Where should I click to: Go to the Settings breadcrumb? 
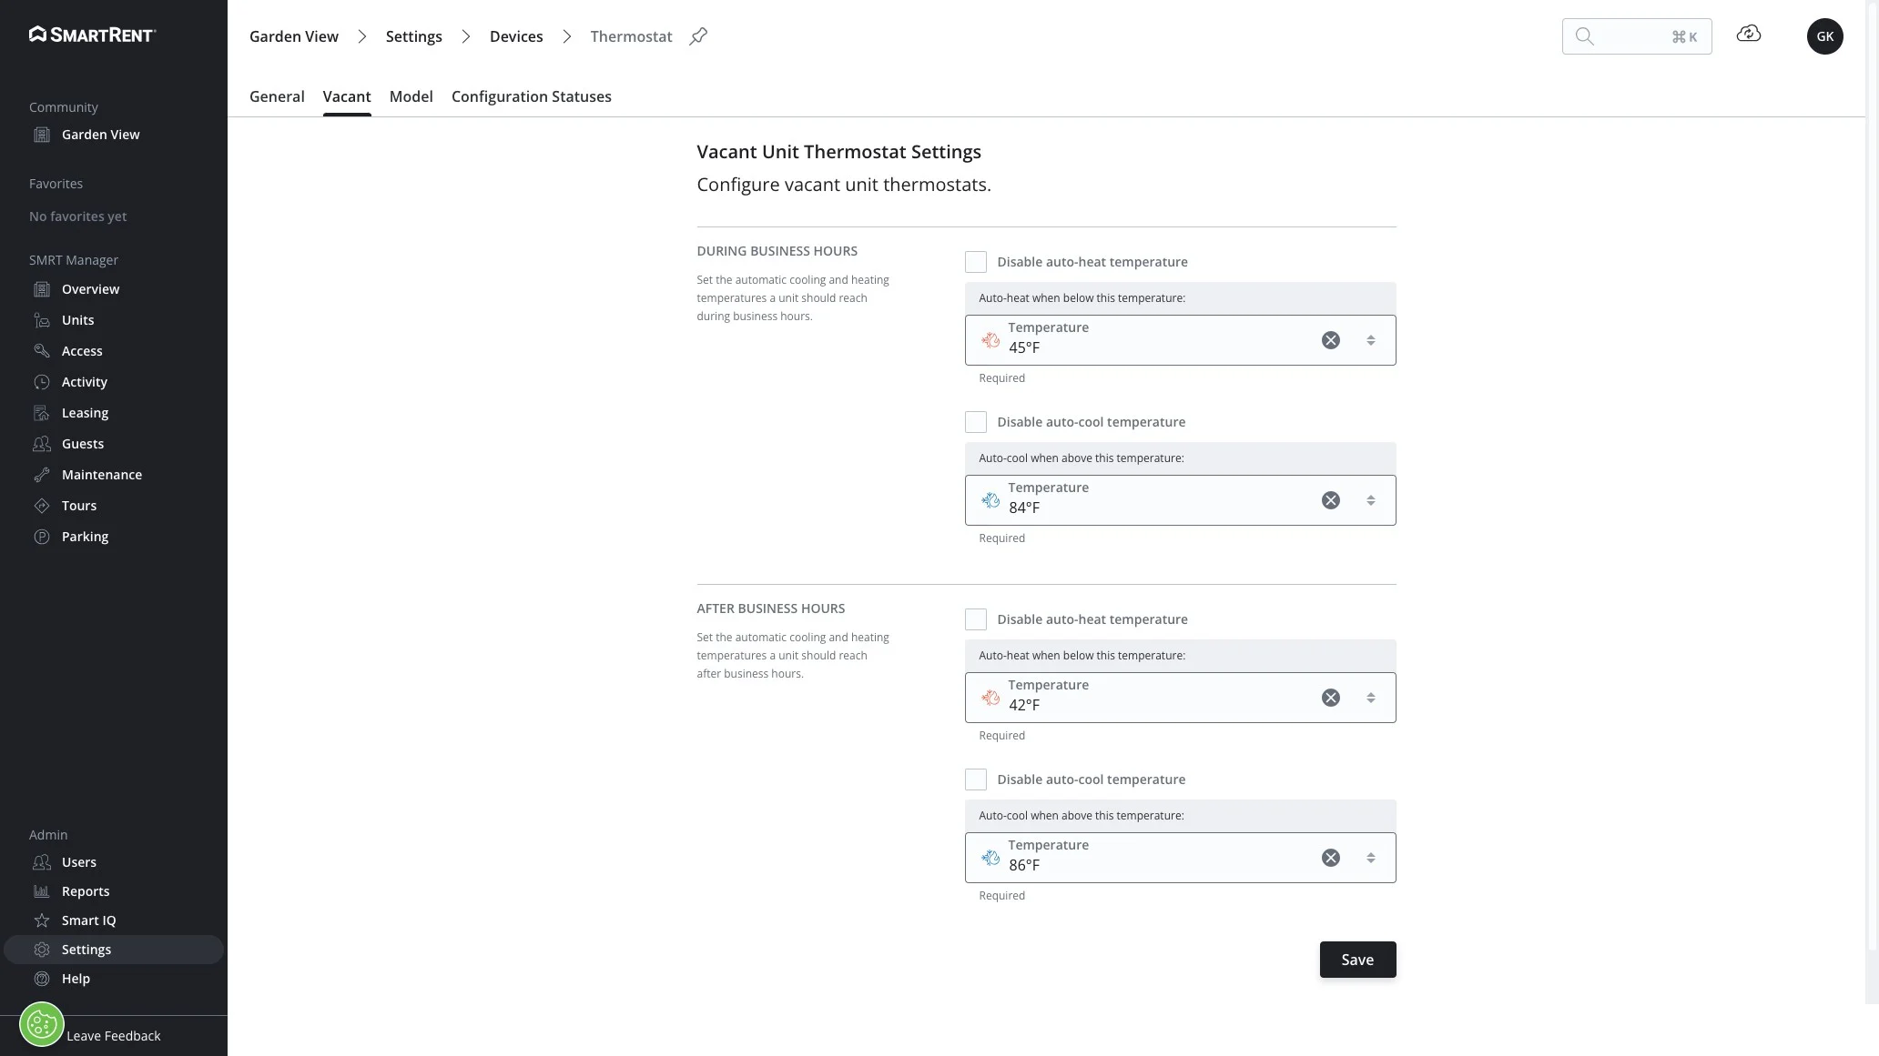pyautogui.click(x=413, y=36)
